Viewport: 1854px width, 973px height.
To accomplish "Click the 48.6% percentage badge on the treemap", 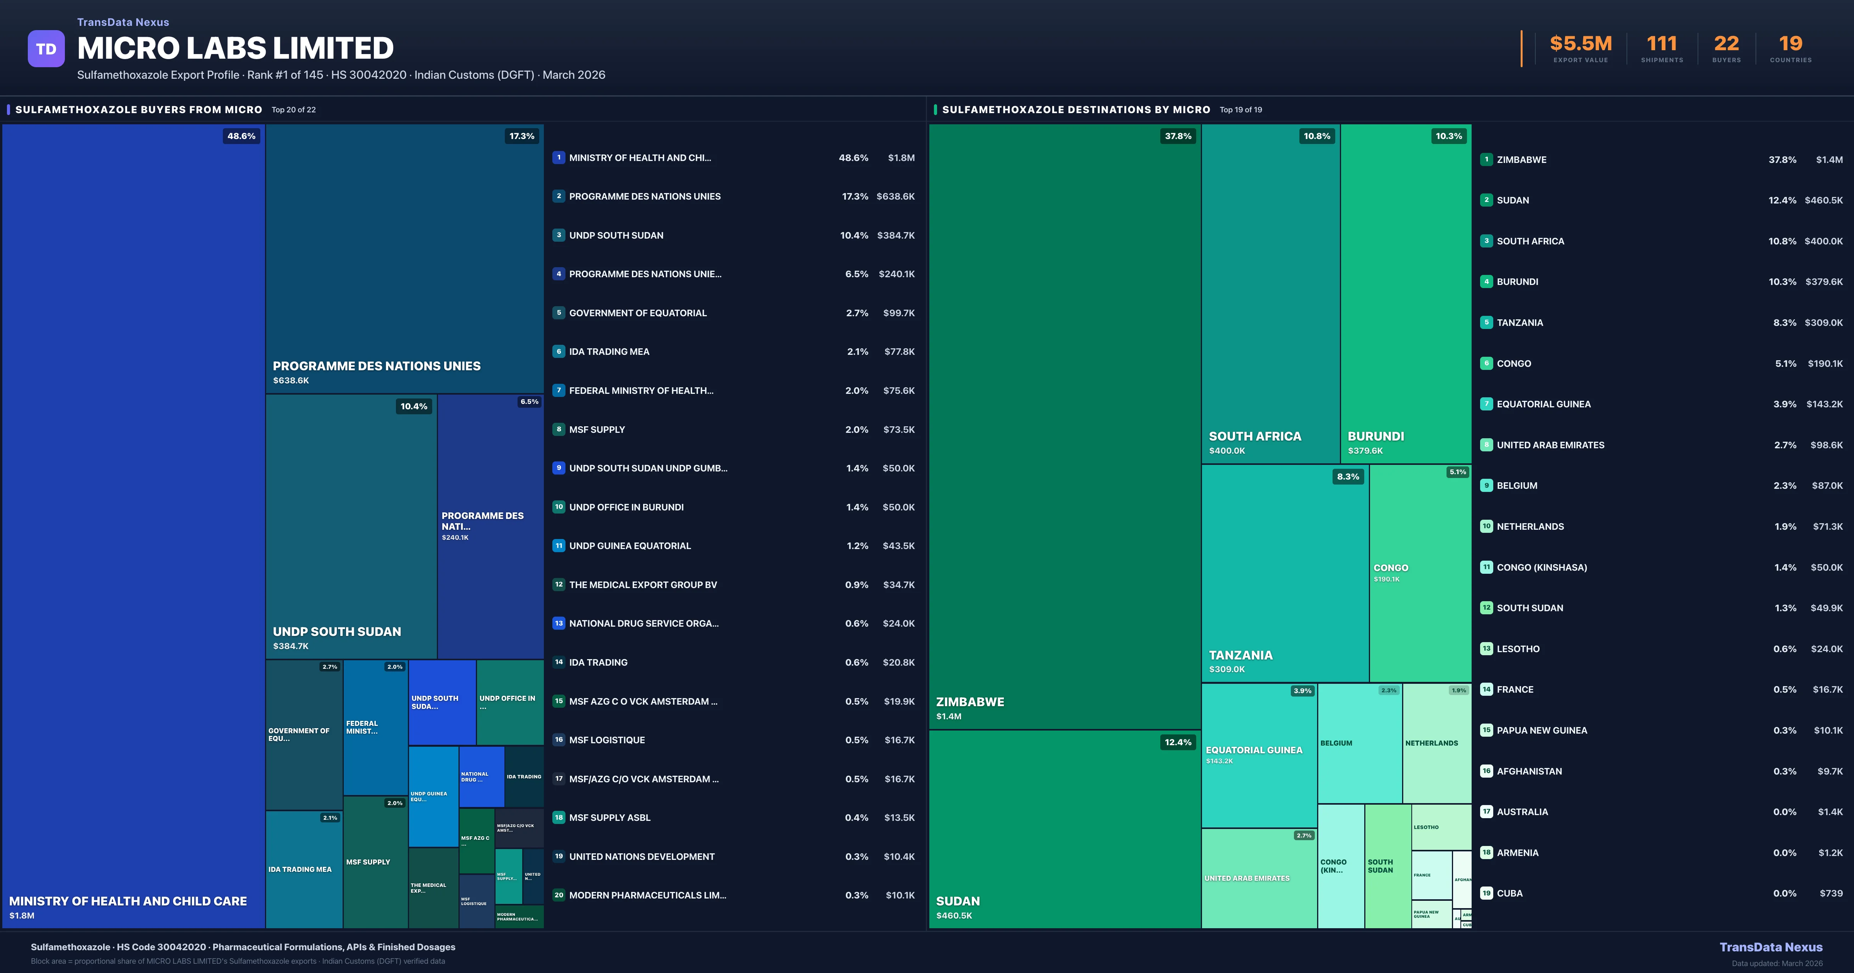I will pyautogui.click(x=239, y=135).
